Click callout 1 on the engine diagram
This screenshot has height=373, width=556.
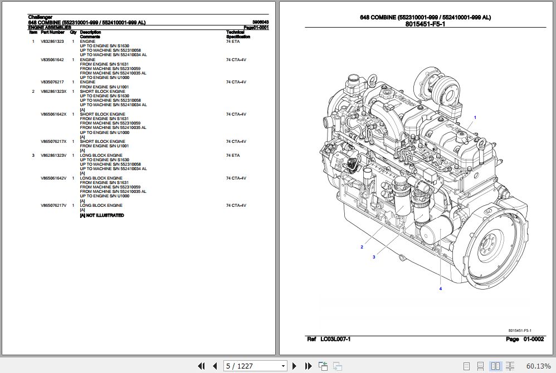475,118
